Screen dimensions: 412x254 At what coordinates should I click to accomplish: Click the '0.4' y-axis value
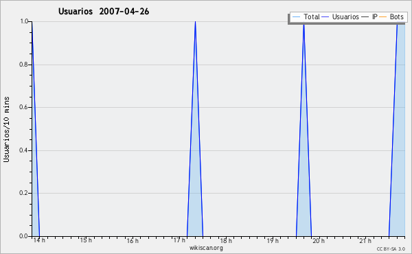pyautogui.click(x=23, y=150)
